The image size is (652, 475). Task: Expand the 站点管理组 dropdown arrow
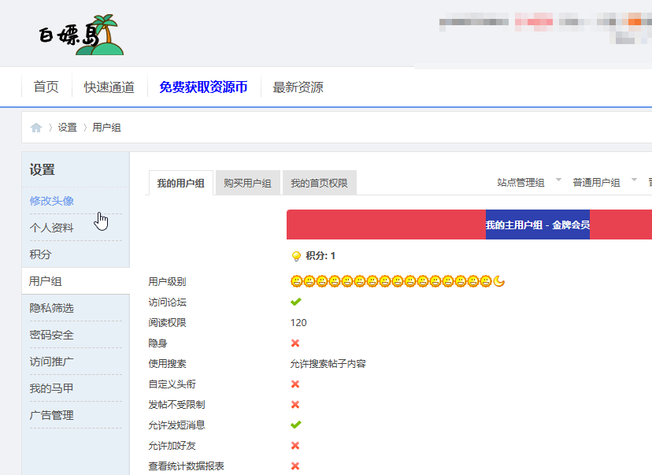tap(558, 180)
